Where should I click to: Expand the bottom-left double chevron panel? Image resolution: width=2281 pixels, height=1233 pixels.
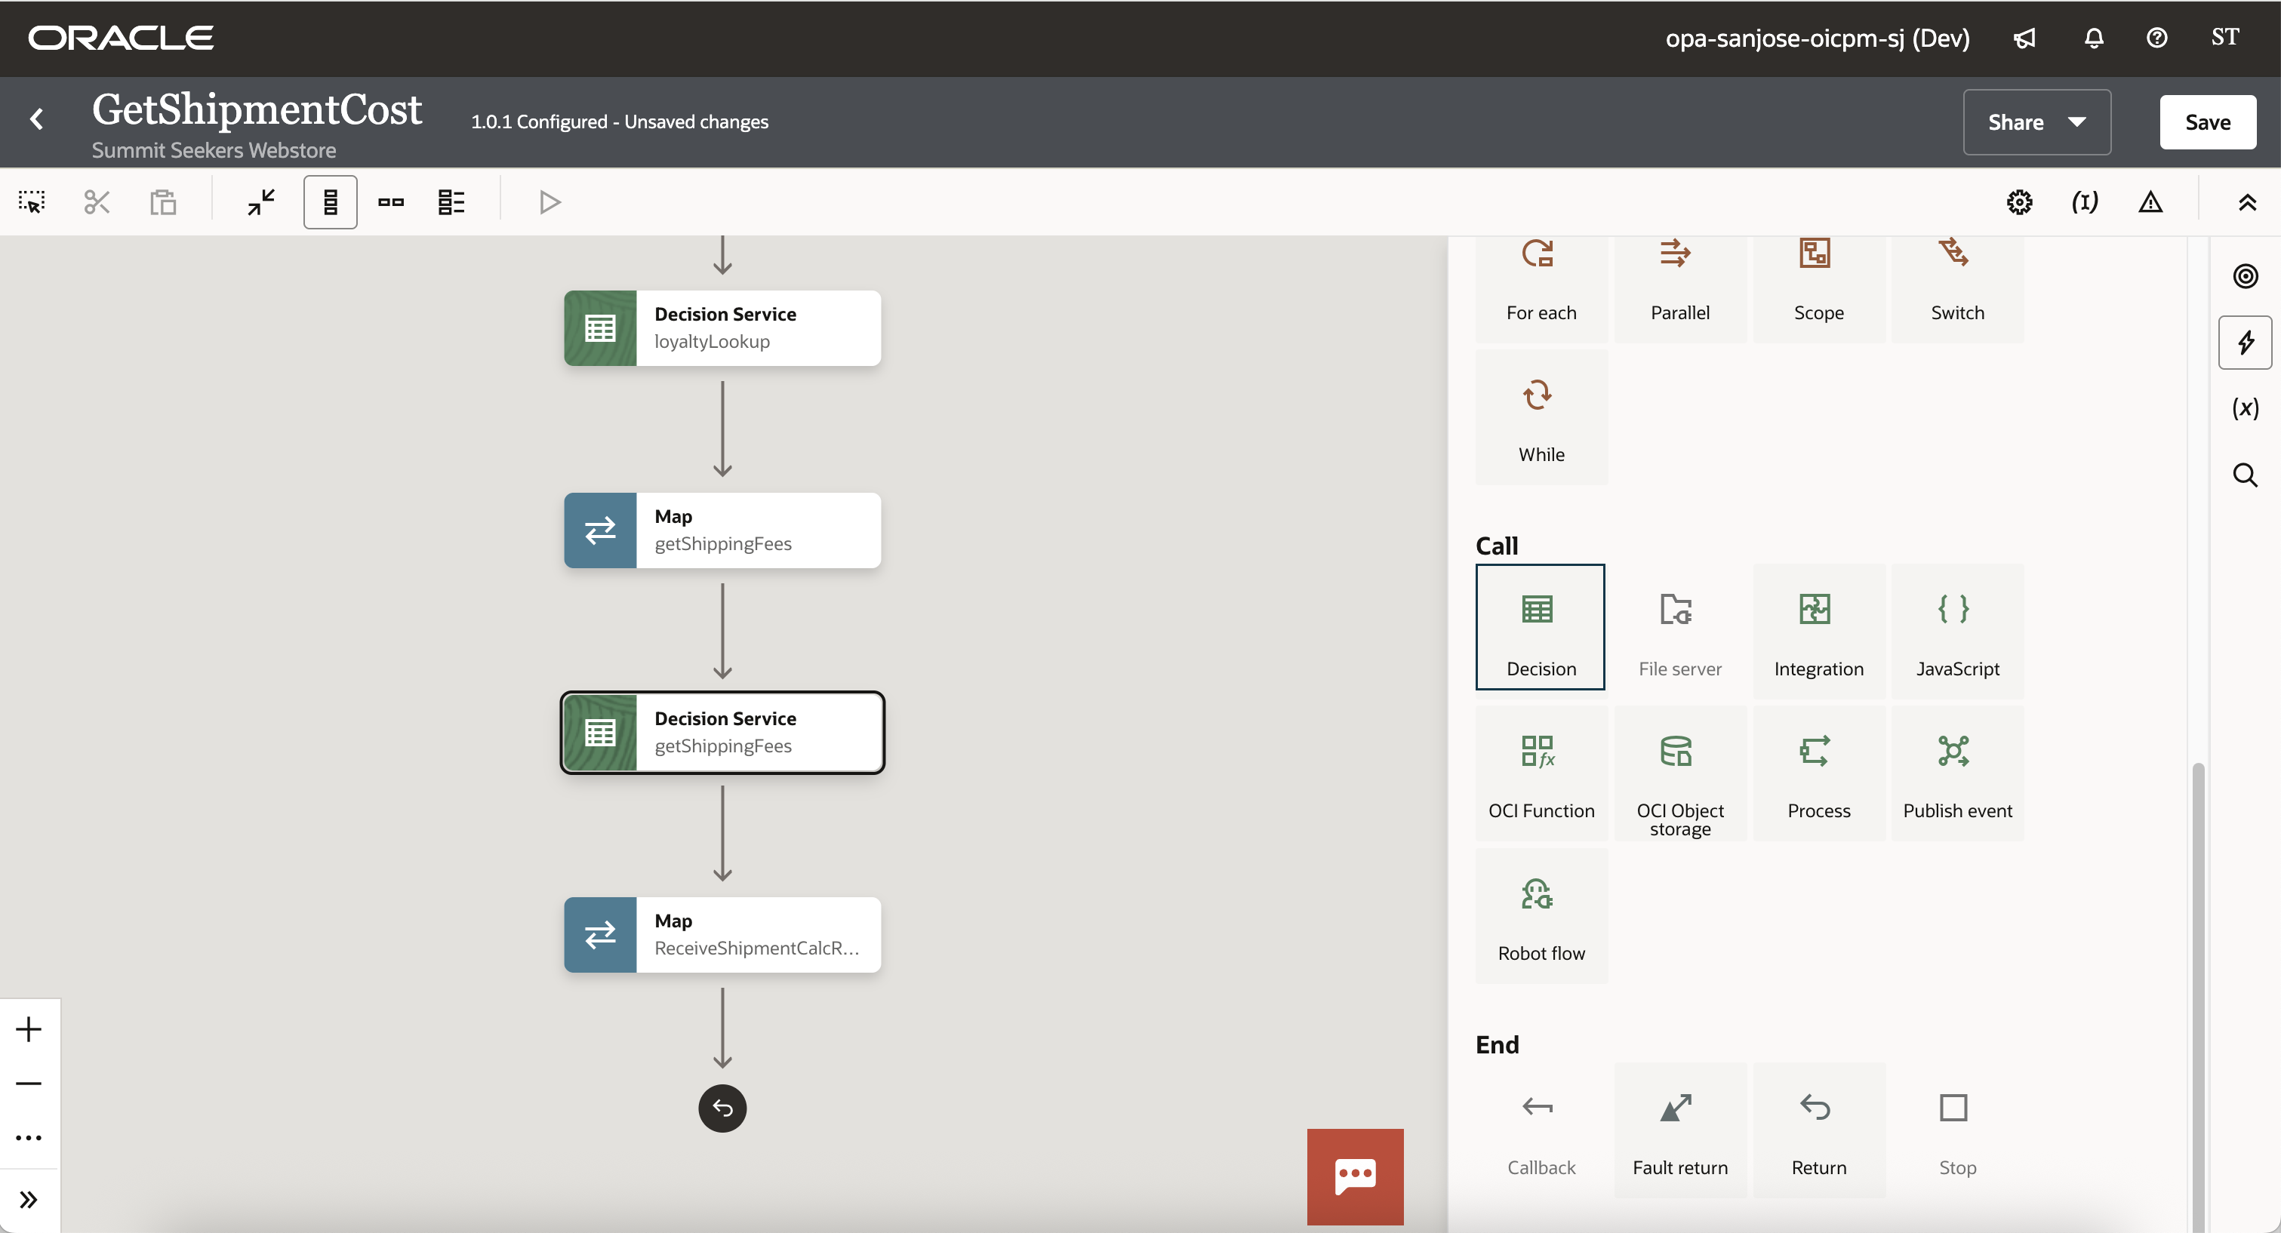[29, 1199]
